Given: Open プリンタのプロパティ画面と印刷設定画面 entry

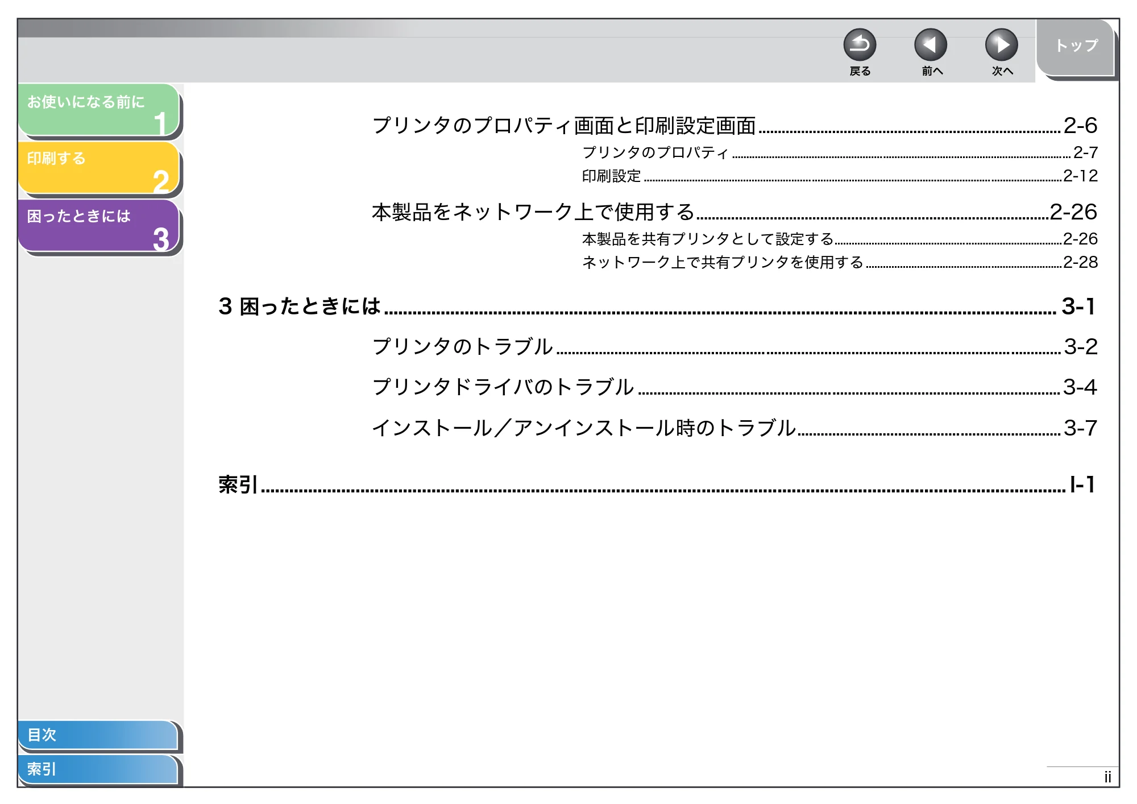Looking at the screenshot, I should (735, 126).
